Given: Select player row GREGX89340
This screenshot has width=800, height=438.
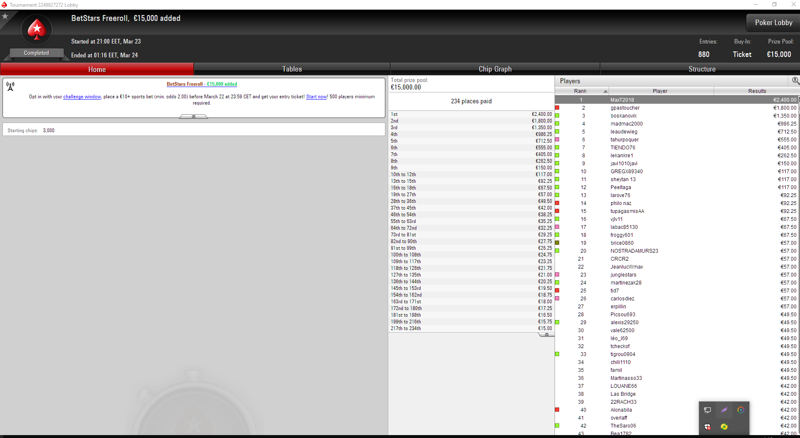Looking at the screenshot, I should point(676,172).
